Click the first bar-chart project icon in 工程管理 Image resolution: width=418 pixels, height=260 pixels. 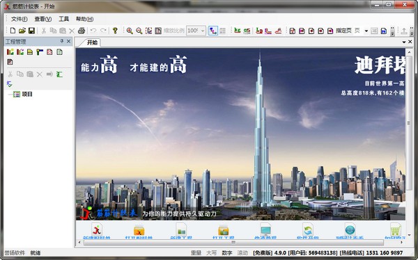coord(10,52)
